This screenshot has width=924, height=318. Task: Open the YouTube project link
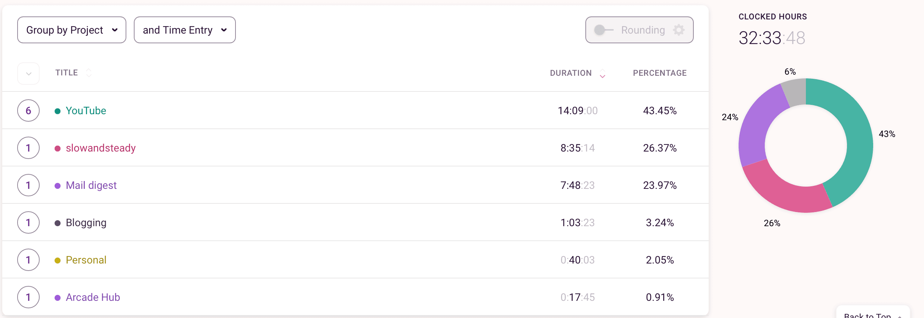coord(86,111)
